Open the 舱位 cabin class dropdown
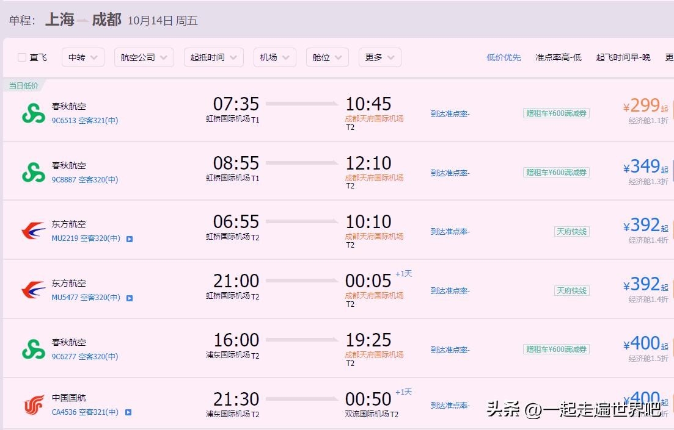Screen dimensions: 674x430 tap(327, 57)
